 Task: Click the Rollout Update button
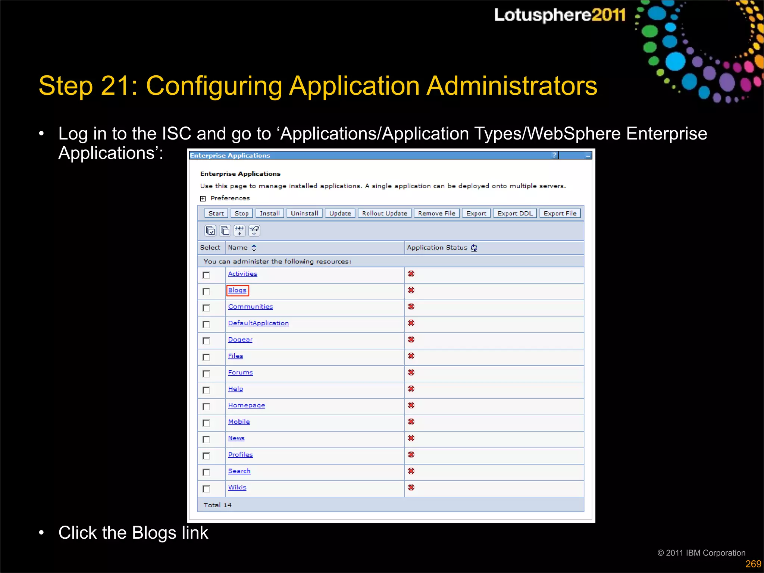point(385,213)
